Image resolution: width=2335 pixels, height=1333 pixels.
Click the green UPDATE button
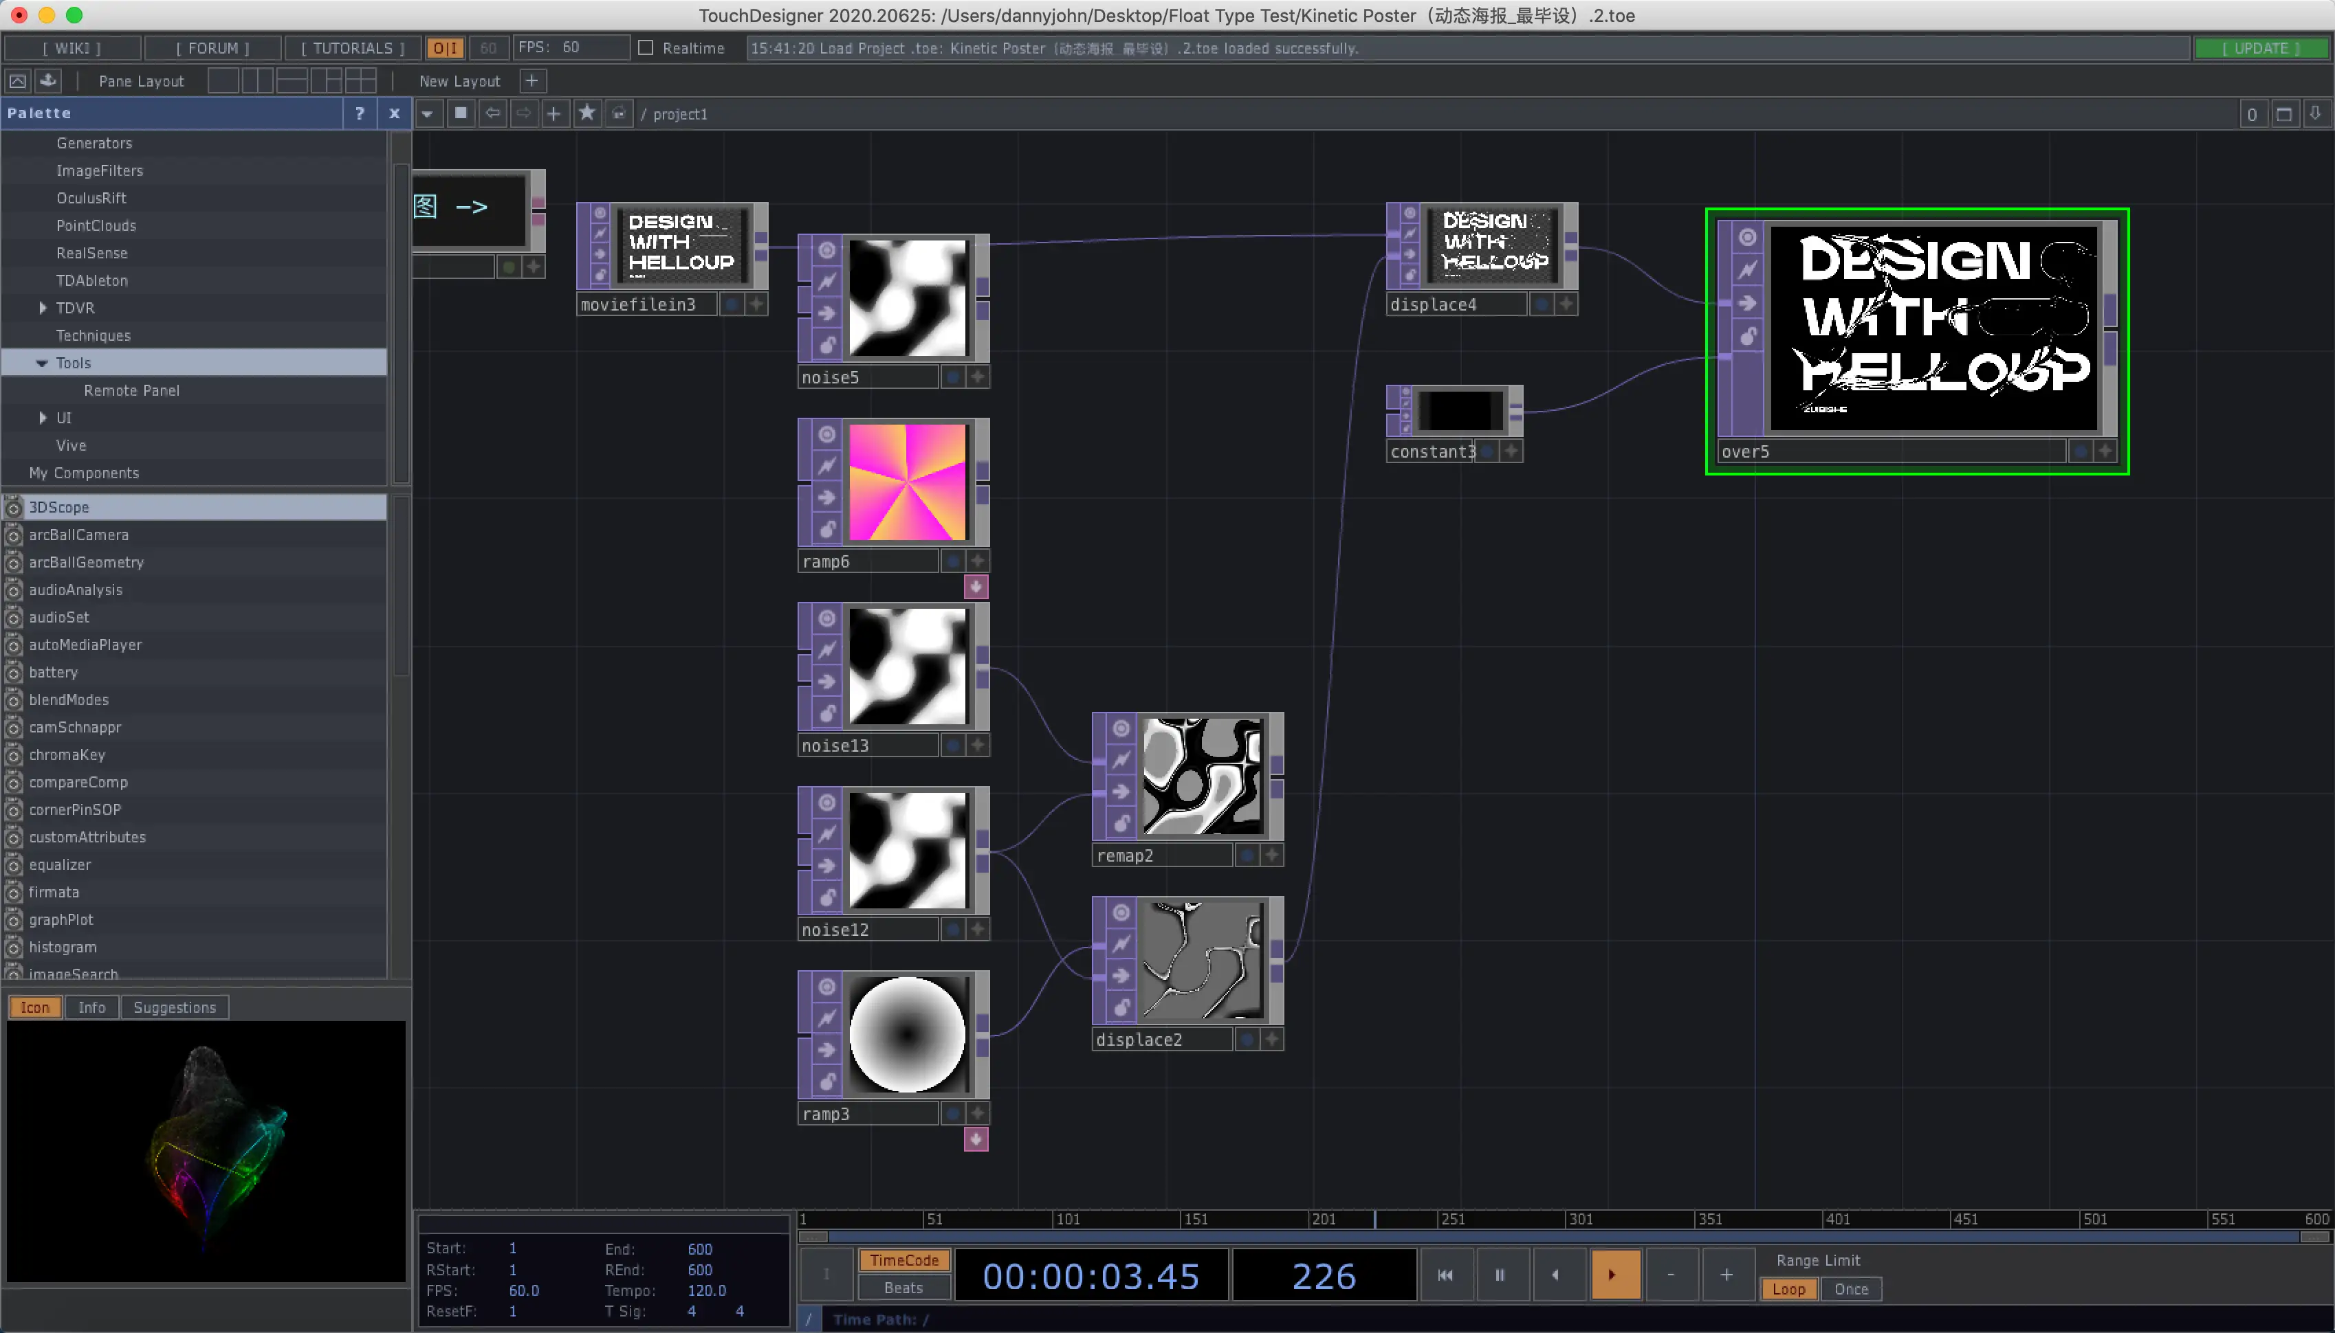tap(2260, 47)
